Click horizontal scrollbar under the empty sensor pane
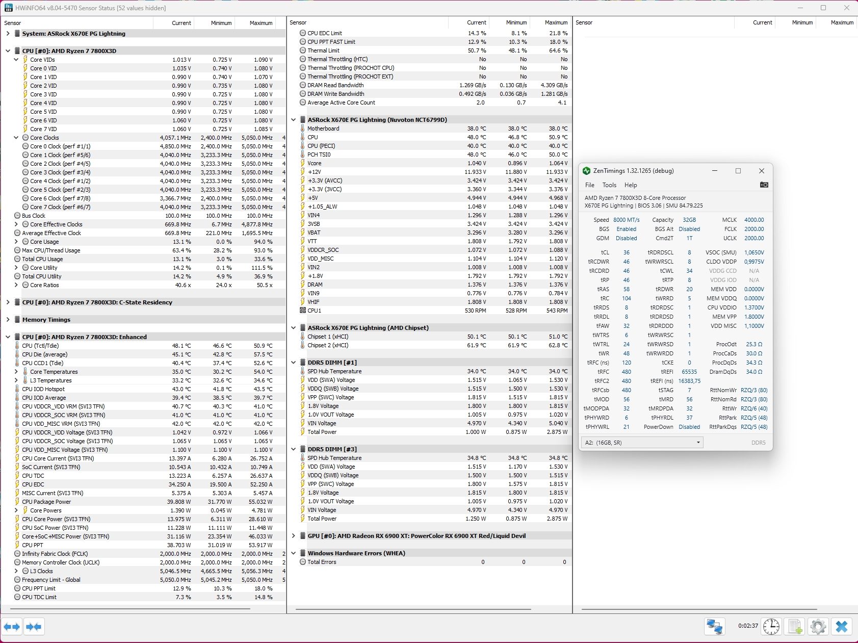 pos(699,609)
